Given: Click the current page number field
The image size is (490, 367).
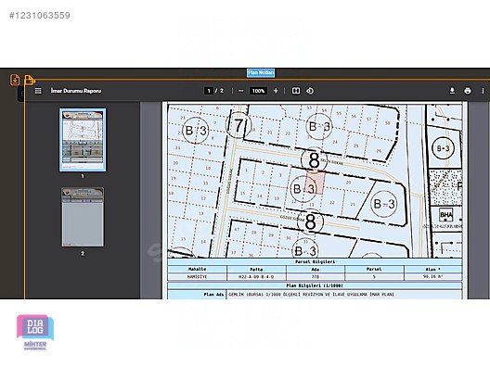Looking at the screenshot, I should point(209,91).
